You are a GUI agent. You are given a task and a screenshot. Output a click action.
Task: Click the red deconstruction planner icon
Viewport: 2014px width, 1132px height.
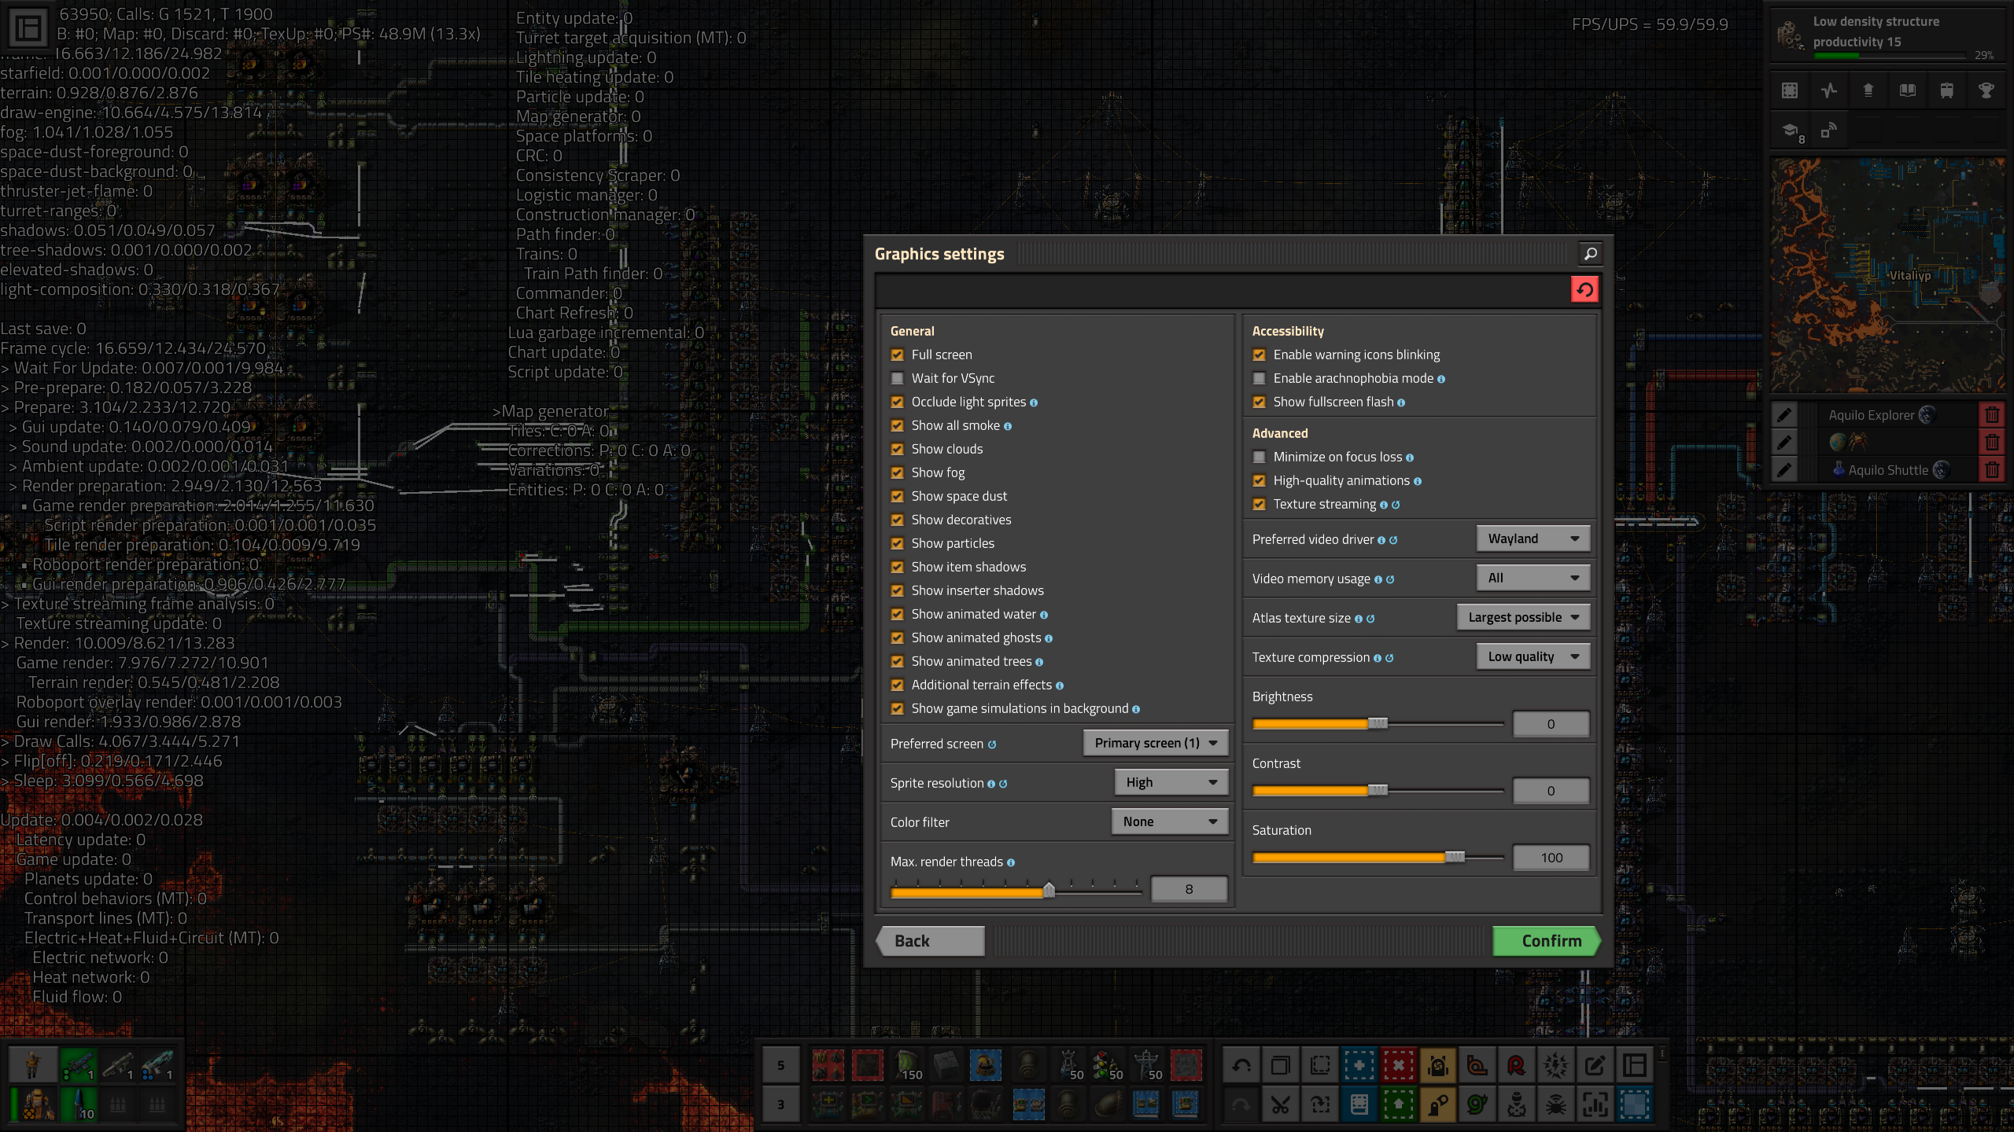[1399, 1066]
